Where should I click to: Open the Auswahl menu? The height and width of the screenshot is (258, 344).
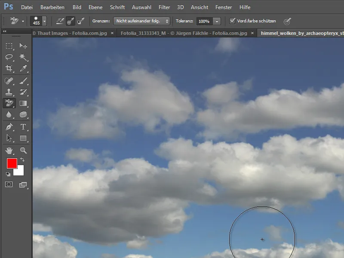tap(141, 7)
